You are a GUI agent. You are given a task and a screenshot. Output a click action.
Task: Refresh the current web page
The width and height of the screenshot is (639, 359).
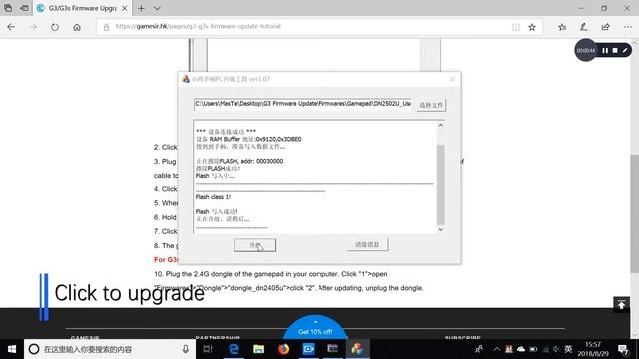click(x=55, y=27)
